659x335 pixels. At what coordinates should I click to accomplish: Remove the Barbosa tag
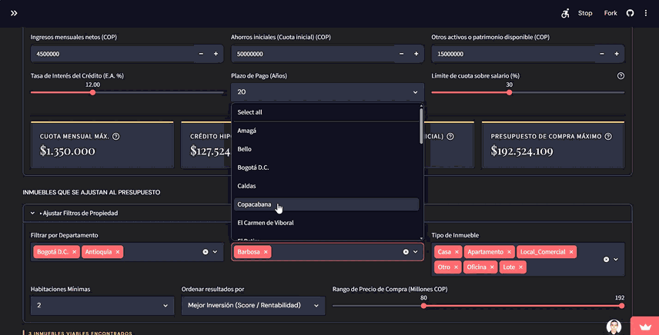coord(266,252)
